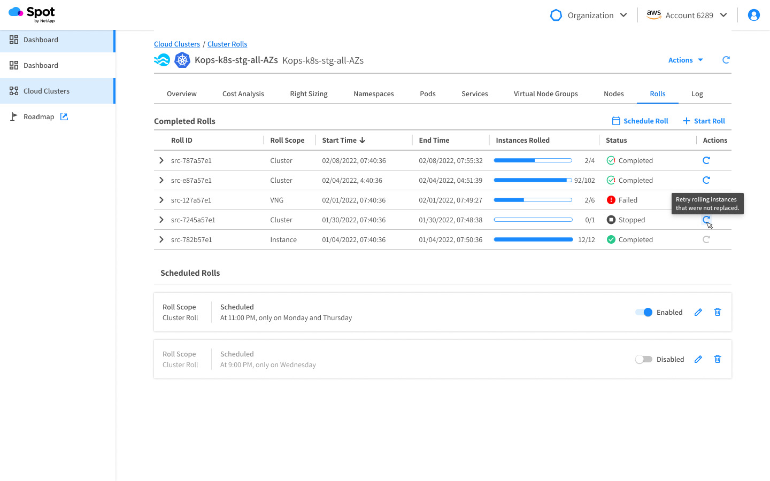Click the Instances Rolled column header
Image resolution: width=770 pixels, height=481 pixels.
point(522,140)
